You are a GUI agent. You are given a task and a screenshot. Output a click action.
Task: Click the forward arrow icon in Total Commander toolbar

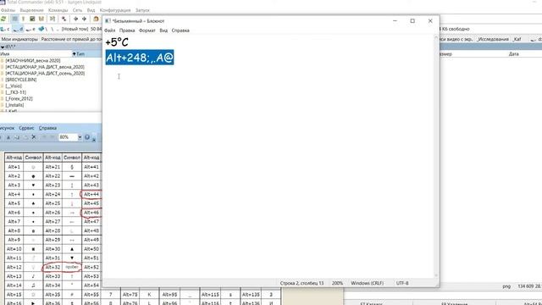pos(84,19)
